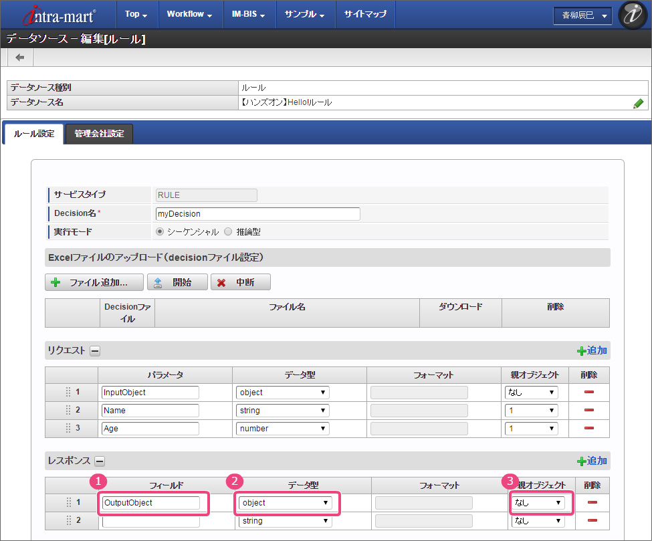Screen dimensions: 652x541
Task: Open the 青柳辰巳 user dropdown
Action: tap(582, 15)
